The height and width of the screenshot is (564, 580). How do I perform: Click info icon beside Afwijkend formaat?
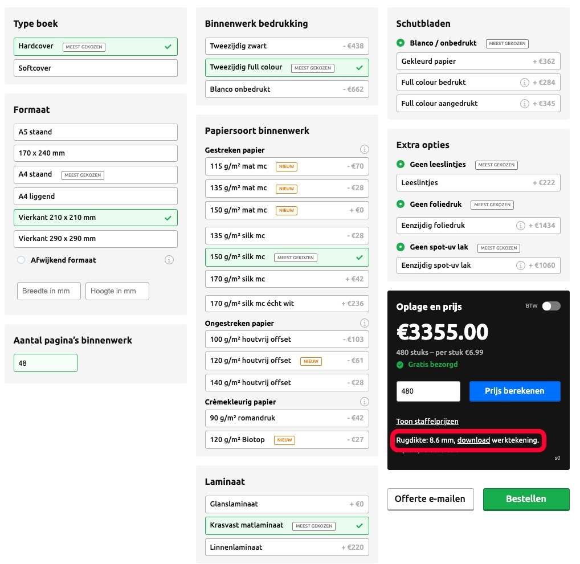(x=169, y=260)
